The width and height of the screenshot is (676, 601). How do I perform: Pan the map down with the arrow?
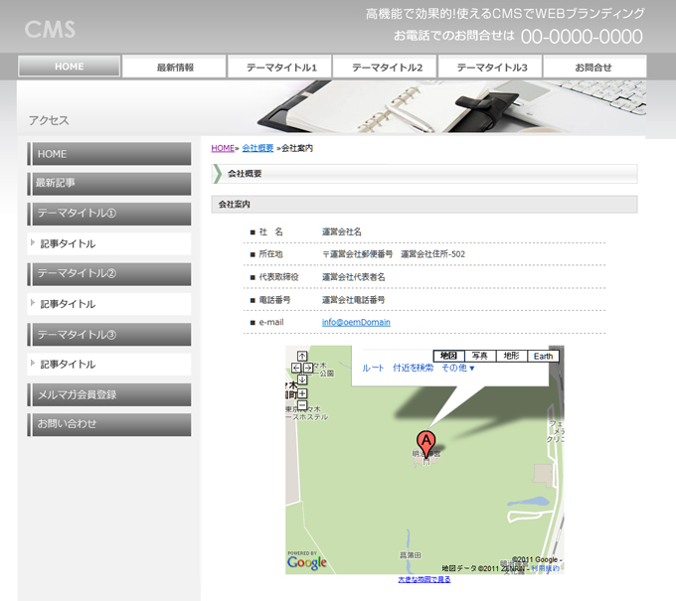click(302, 379)
